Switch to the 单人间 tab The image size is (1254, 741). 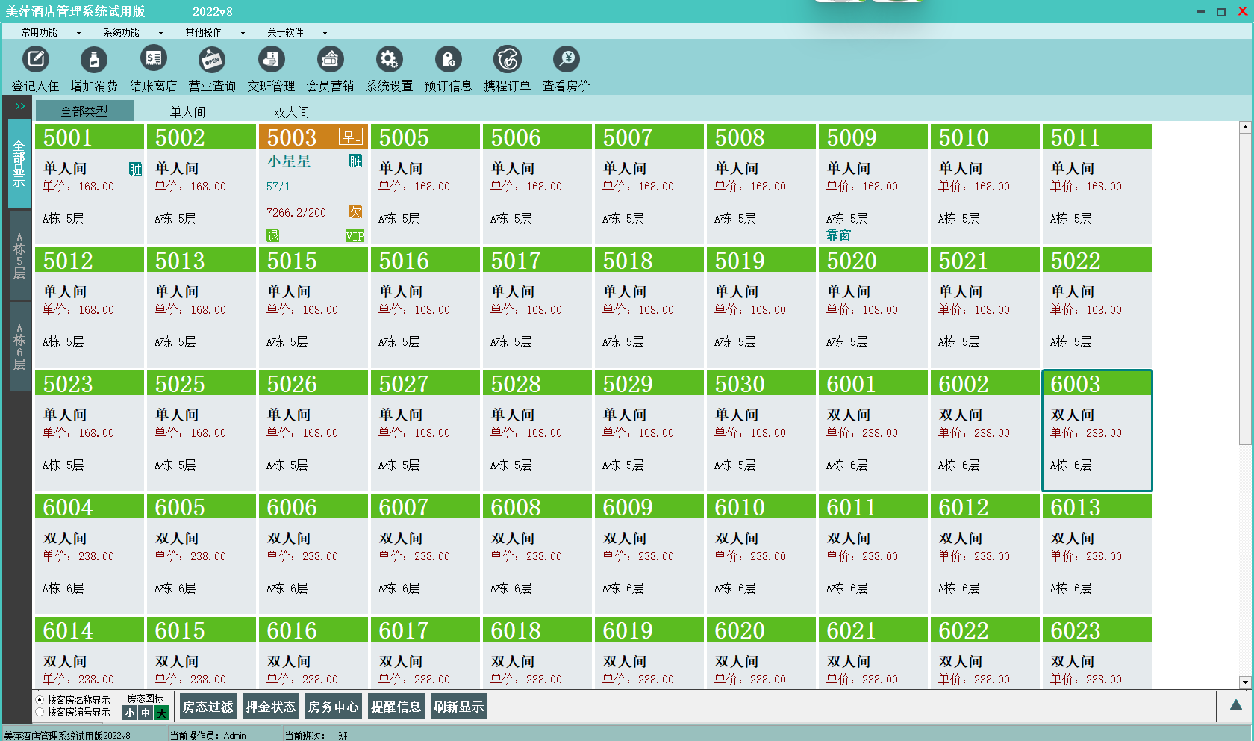[x=187, y=112]
